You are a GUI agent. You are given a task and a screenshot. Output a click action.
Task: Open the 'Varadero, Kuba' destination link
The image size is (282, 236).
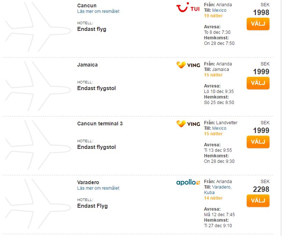pos(218,190)
